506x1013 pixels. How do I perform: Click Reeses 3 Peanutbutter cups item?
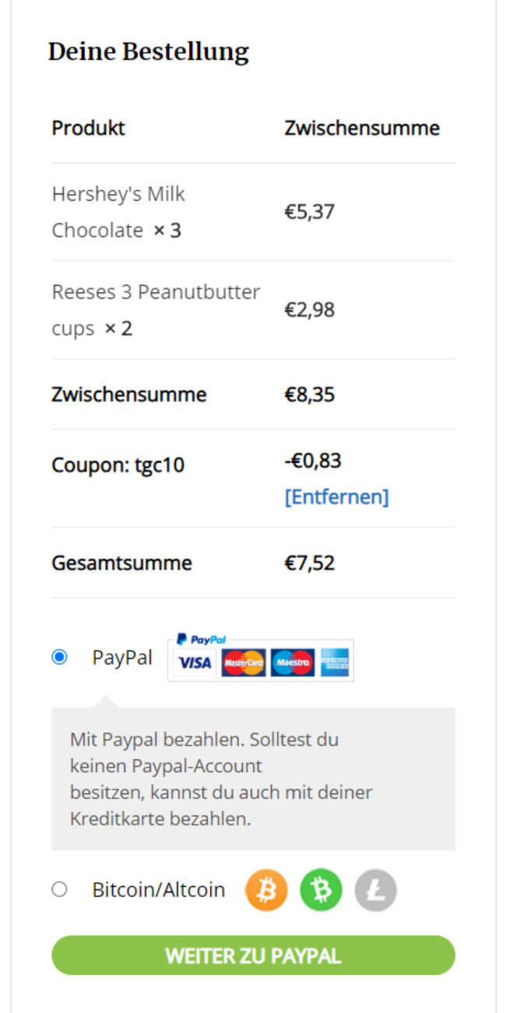(155, 309)
